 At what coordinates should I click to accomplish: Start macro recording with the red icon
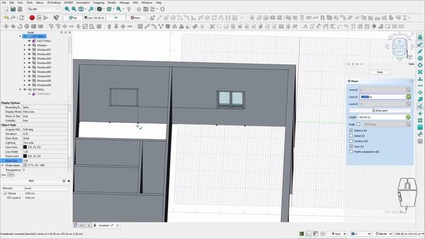[x=32, y=18]
